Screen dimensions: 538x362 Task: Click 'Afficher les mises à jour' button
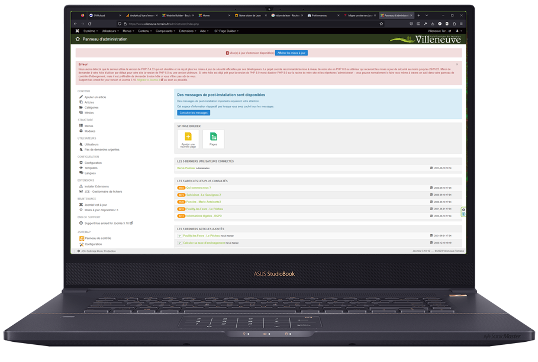coord(291,53)
